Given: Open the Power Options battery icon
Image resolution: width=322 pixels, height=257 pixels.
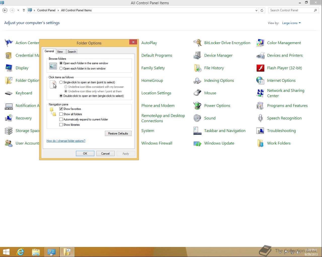Looking at the screenshot, I should (x=197, y=106).
